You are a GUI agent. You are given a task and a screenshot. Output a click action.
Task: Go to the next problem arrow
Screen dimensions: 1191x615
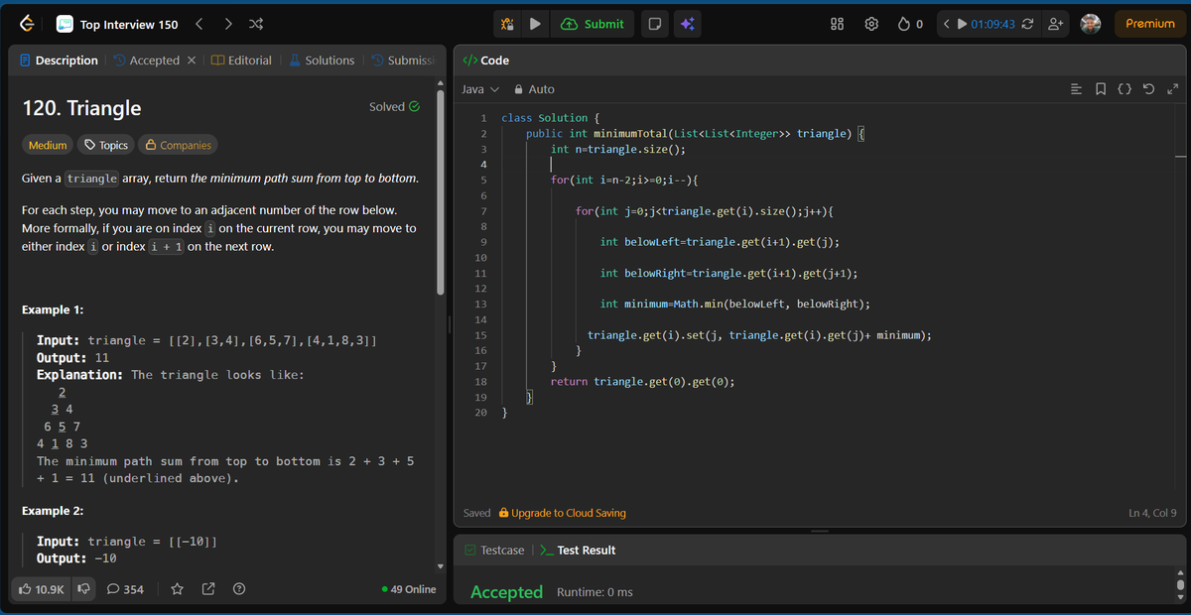(227, 24)
